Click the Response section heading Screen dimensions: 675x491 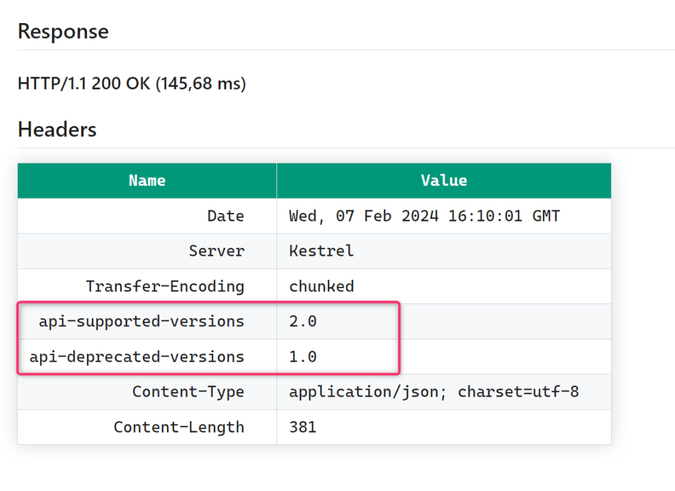(63, 32)
